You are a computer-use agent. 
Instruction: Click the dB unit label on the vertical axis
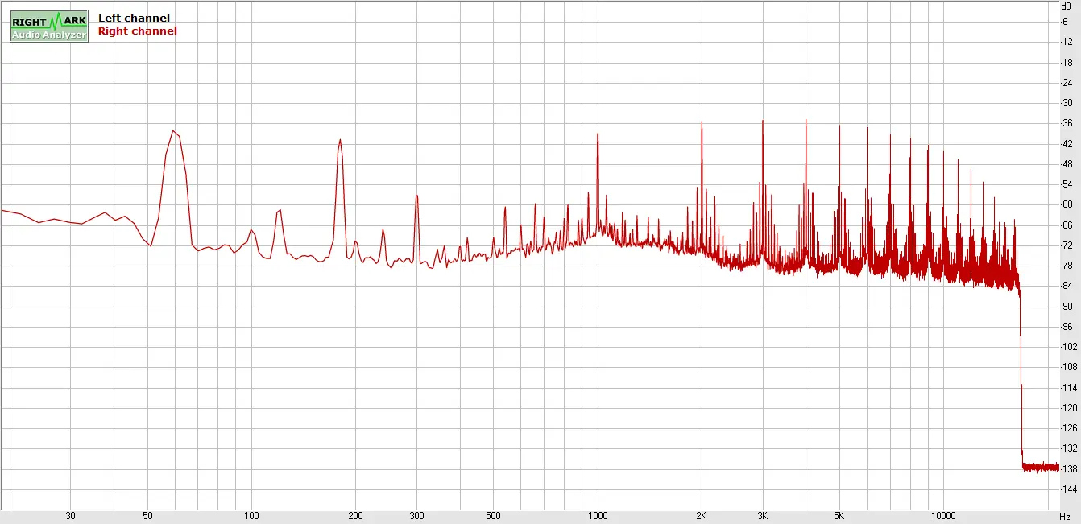click(x=1066, y=6)
